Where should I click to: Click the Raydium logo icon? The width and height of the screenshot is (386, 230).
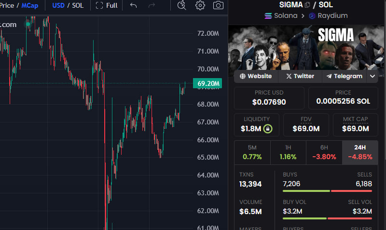[312, 16]
